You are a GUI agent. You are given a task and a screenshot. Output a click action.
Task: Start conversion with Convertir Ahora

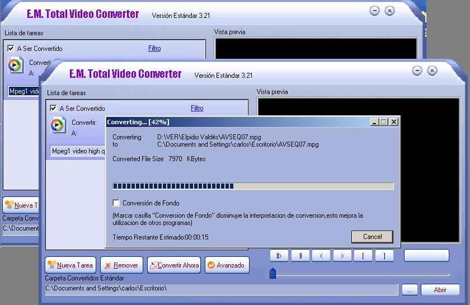point(174,265)
